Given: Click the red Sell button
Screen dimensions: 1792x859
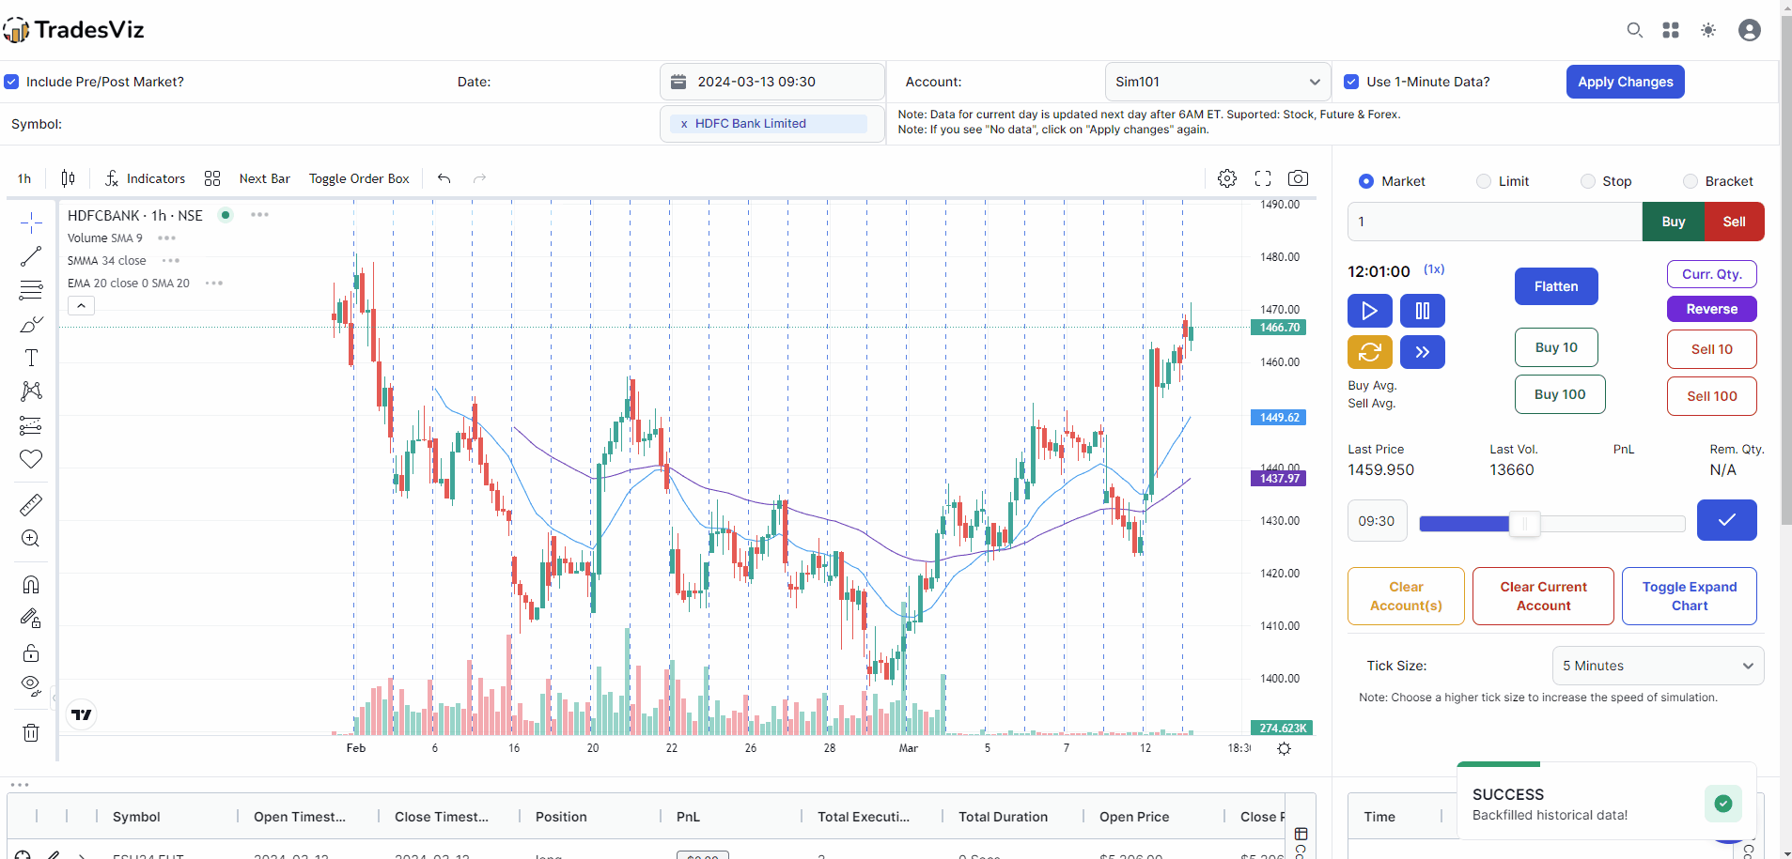Looking at the screenshot, I should click(1734, 222).
